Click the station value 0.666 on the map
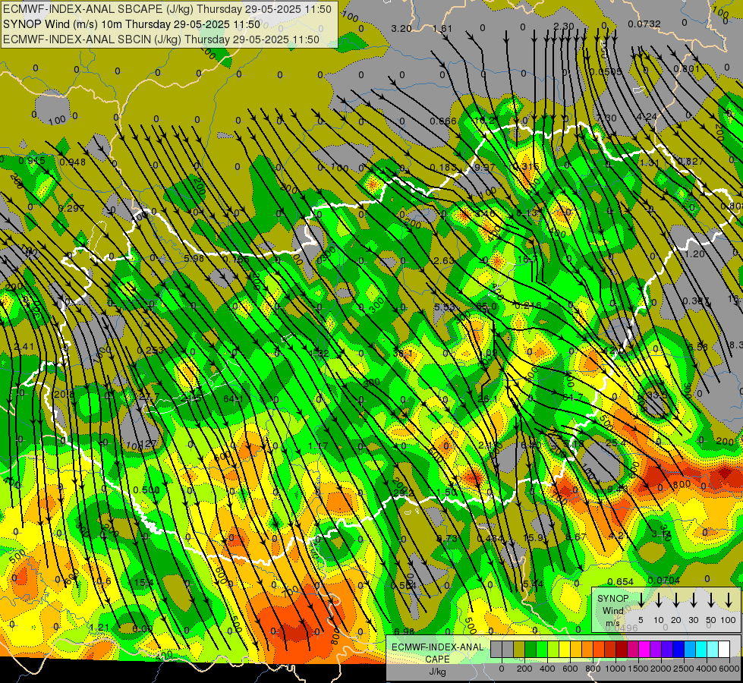This screenshot has width=743, height=683. pyautogui.click(x=443, y=121)
